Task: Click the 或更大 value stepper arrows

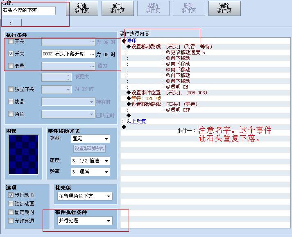Action: 68,77
